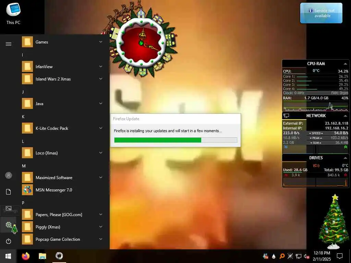Click the Games folder icon

(27, 42)
